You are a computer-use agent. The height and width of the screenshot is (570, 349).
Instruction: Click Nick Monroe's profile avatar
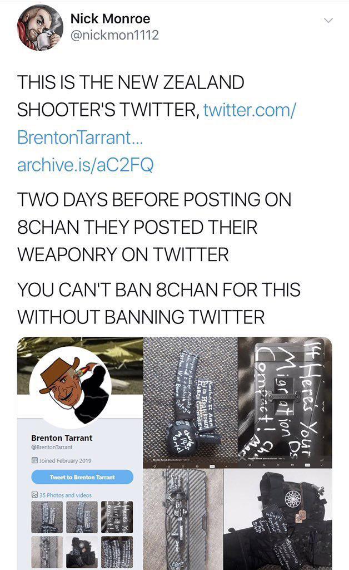[40, 28]
